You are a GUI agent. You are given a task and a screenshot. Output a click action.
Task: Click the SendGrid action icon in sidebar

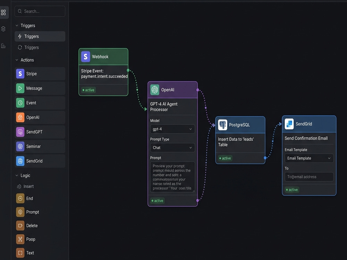20,161
